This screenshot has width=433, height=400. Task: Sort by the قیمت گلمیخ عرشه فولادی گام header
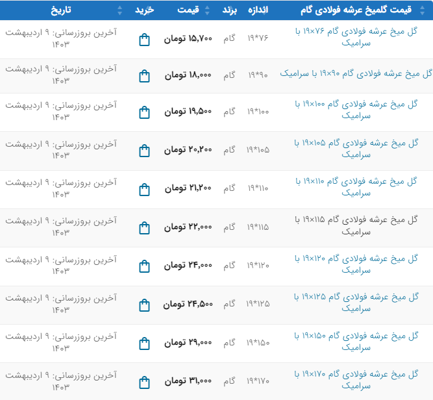pyautogui.click(x=360, y=10)
